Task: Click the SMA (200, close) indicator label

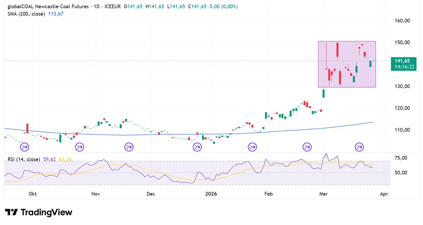Action: 26,14
